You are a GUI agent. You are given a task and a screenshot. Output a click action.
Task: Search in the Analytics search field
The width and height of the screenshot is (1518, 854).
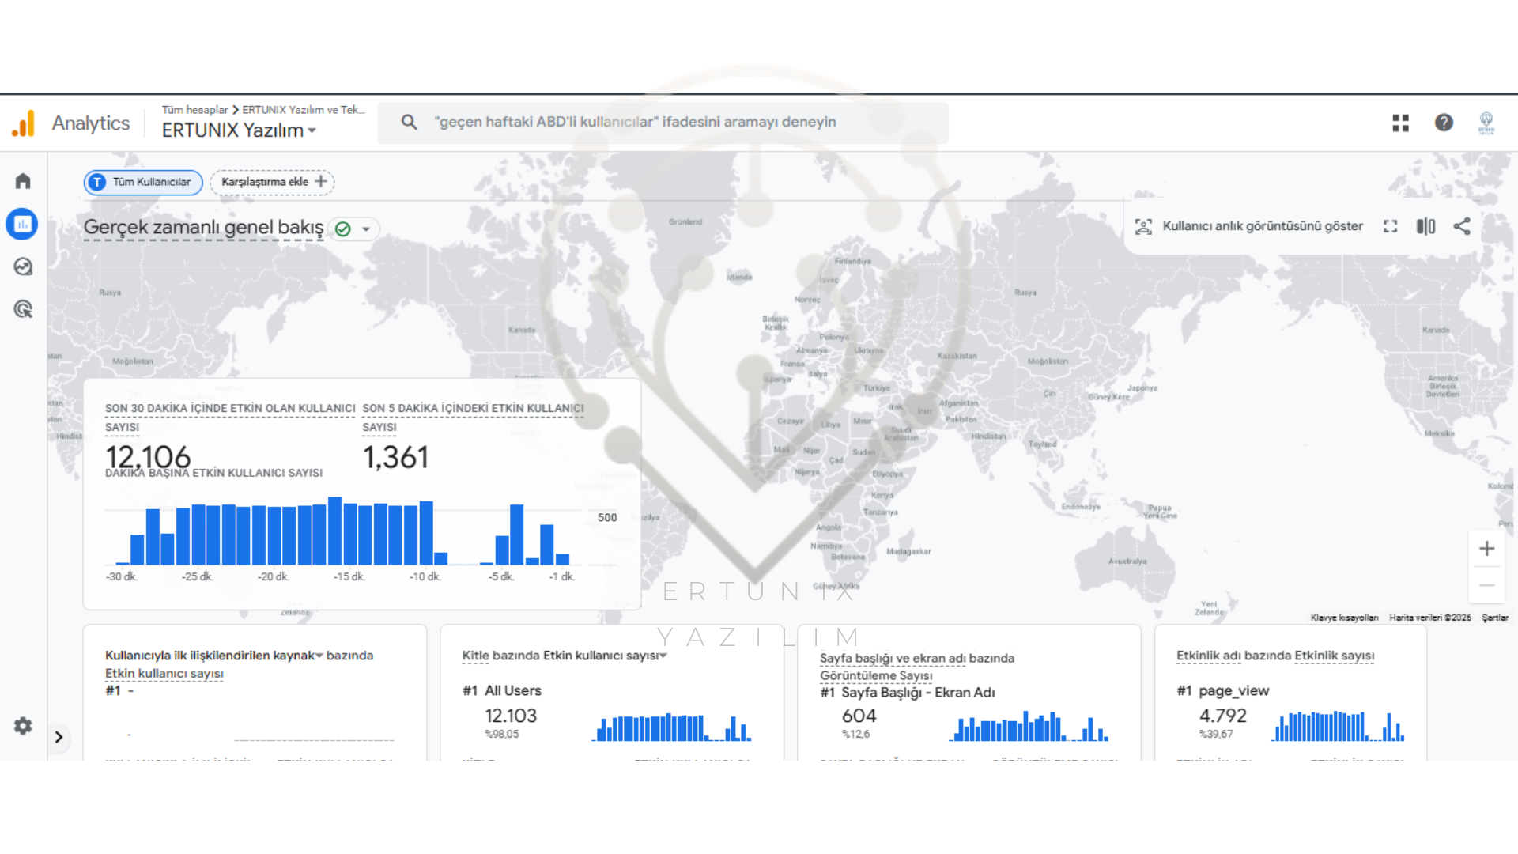pos(663,123)
